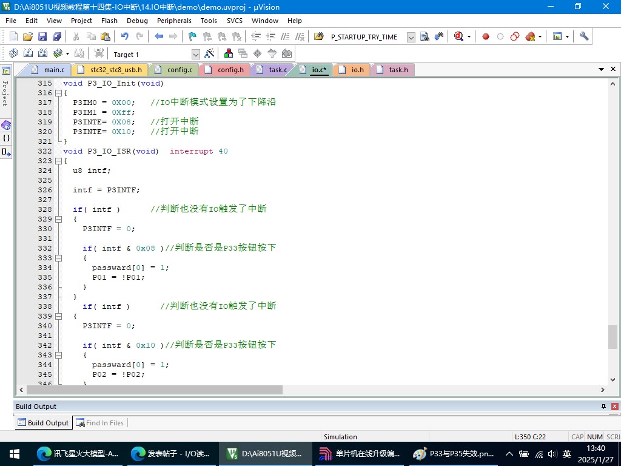Collapse the code block at line 333
Image resolution: width=621 pixels, height=466 pixels.
pos(59,258)
